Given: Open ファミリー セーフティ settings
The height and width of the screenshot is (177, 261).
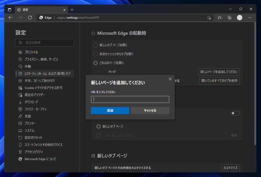Looking at the screenshot, I should coord(45,109).
